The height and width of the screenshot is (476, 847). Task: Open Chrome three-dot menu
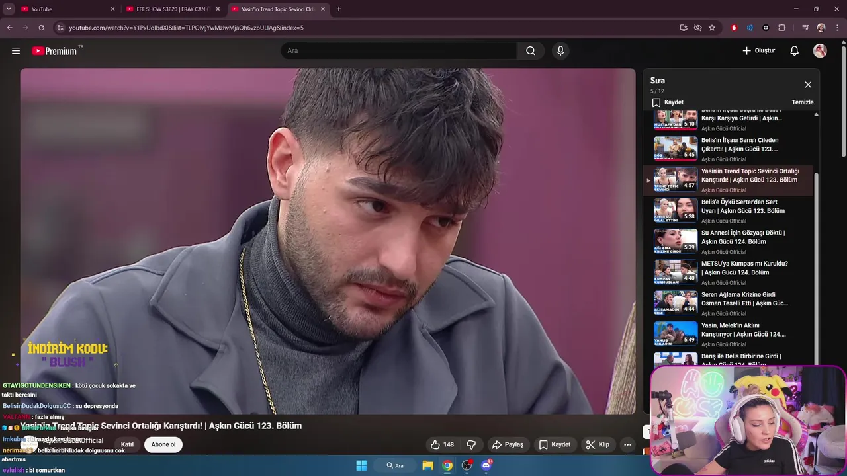click(x=836, y=28)
